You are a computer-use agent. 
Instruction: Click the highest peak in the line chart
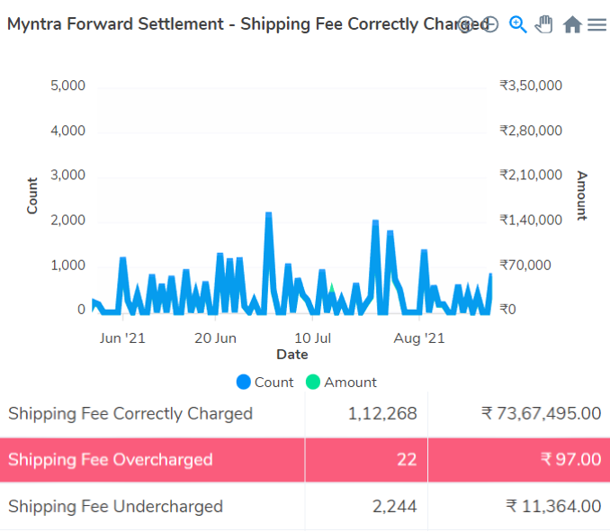pos(269,215)
